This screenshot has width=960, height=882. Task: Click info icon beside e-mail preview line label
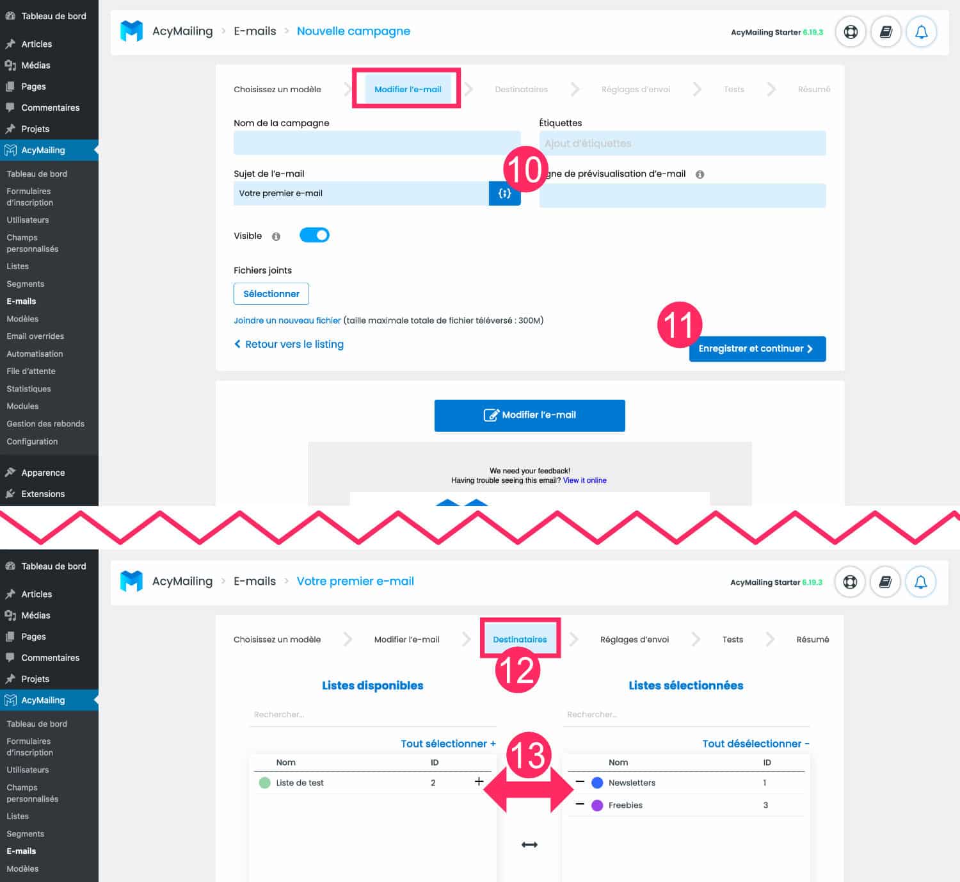click(700, 174)
